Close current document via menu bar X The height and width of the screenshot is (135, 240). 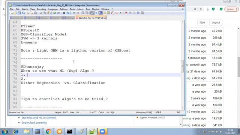[183, 9]
